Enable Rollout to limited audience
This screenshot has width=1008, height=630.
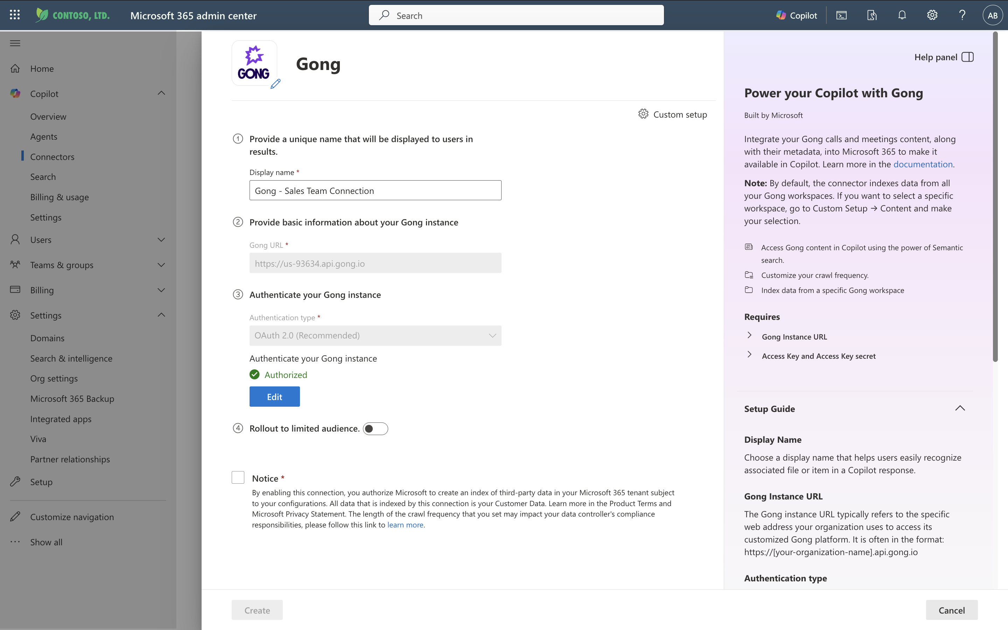pyautogui.click(x=375, y=428)
